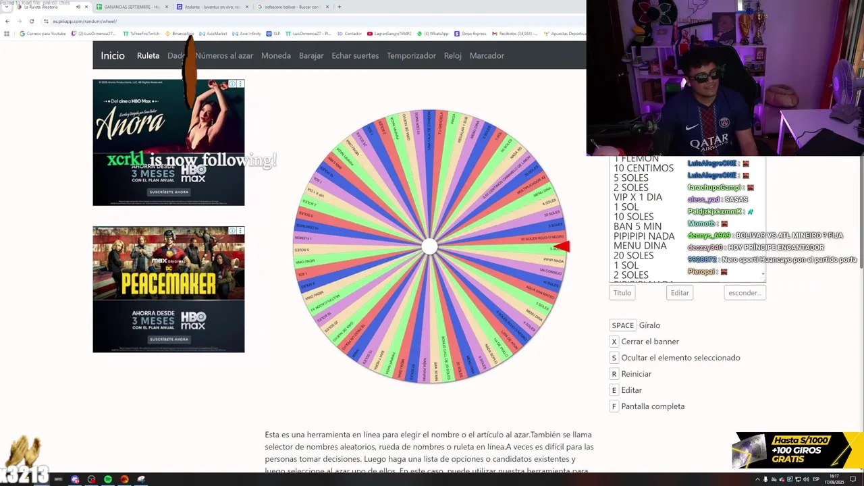
Task: Open Temporizador in the navbar
Action: pos(411,55)
